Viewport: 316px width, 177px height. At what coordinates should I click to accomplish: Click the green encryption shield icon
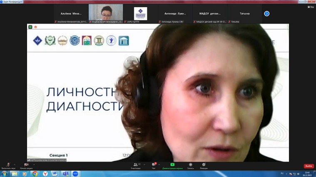[30, 27]
